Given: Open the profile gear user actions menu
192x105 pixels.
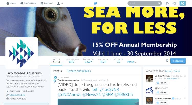Looking at the screenshot, I should point(167,61).
